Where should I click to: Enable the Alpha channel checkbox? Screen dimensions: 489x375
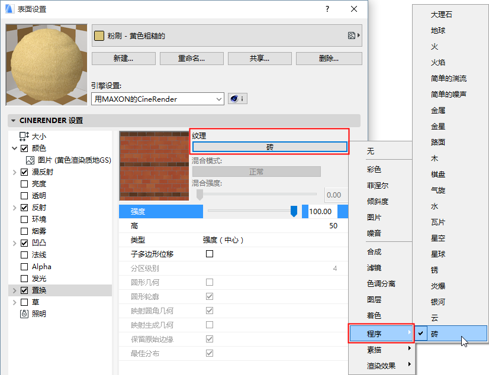click(x=24, y=267)
